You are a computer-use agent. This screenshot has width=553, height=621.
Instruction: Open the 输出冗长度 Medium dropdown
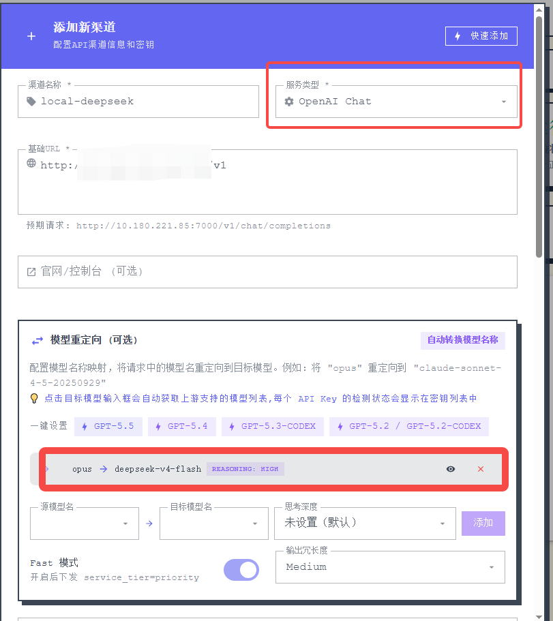390,567
